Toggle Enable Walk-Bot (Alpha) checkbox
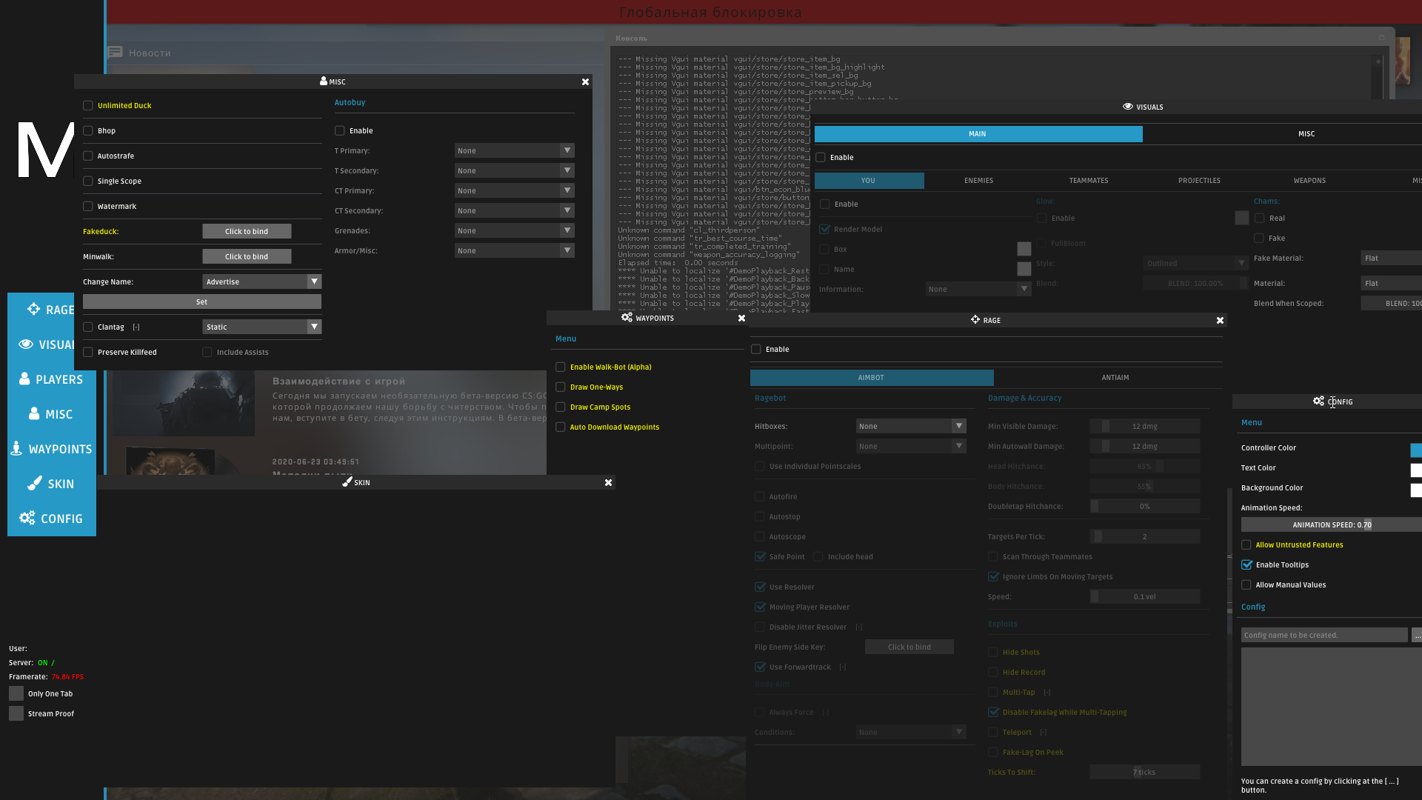The height and width of the screenshot is (800, 1422). [x=561, y=367]
